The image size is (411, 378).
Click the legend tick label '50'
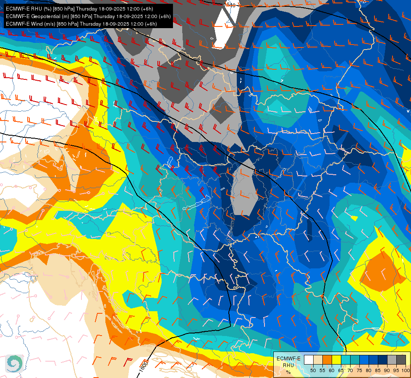[x=313, y=370]
